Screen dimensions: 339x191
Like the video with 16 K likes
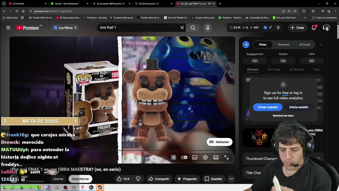123,179
